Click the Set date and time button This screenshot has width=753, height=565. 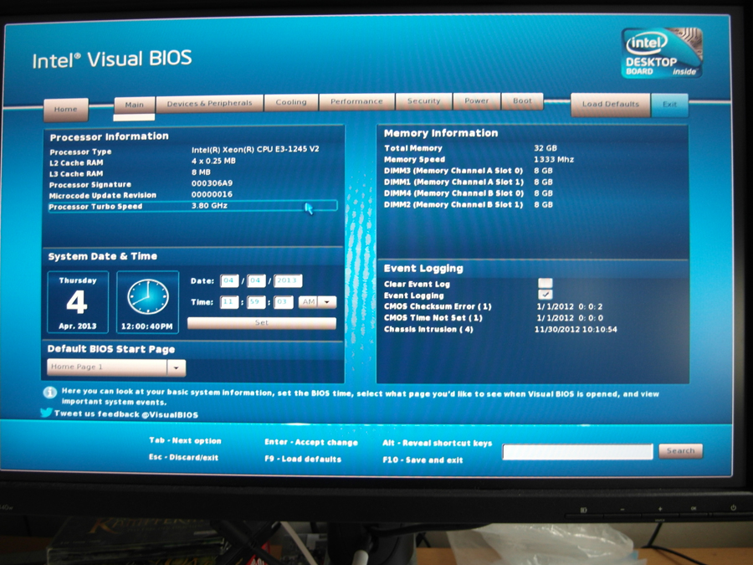coord(262,323)
